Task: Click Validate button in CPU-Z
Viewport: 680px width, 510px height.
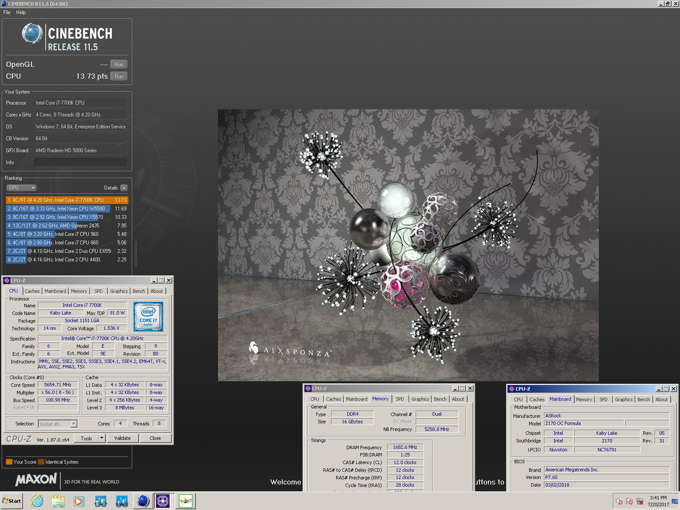Action: [x=122, y=438]
